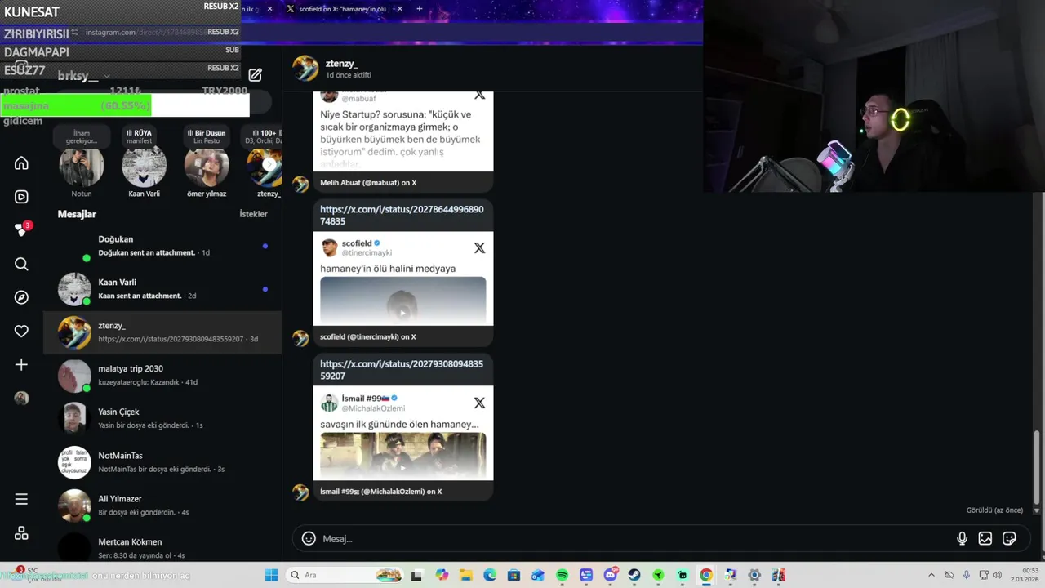This screenshot has height=588, width=1045.
Task: Open the Ali Yılmazer conversation
Action: pos(163,506)
